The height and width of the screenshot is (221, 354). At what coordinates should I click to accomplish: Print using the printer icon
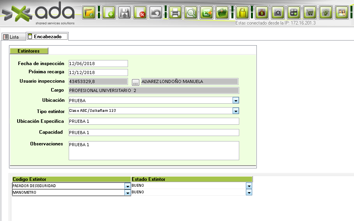pos(175,13)
